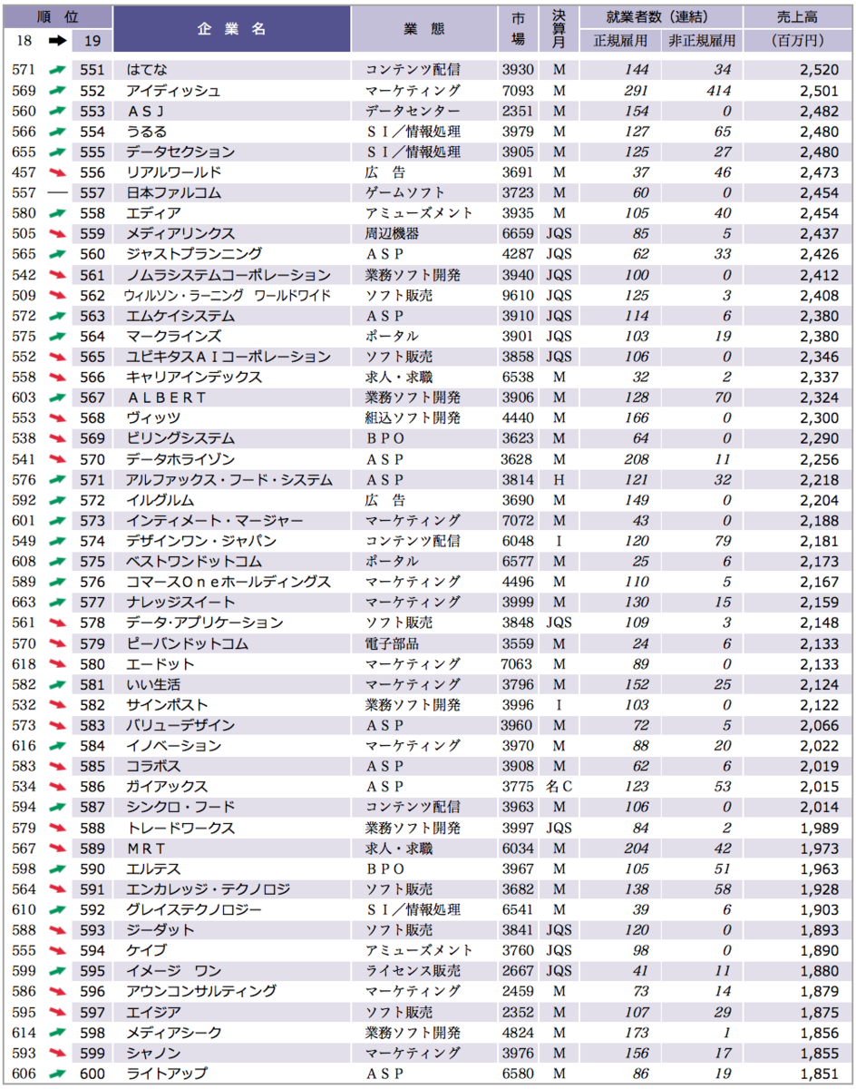Click the red down arrow in the メディアリンクス row
Image resolution: width=856 pixels, height=1089 pixels.
click(58, 234)
